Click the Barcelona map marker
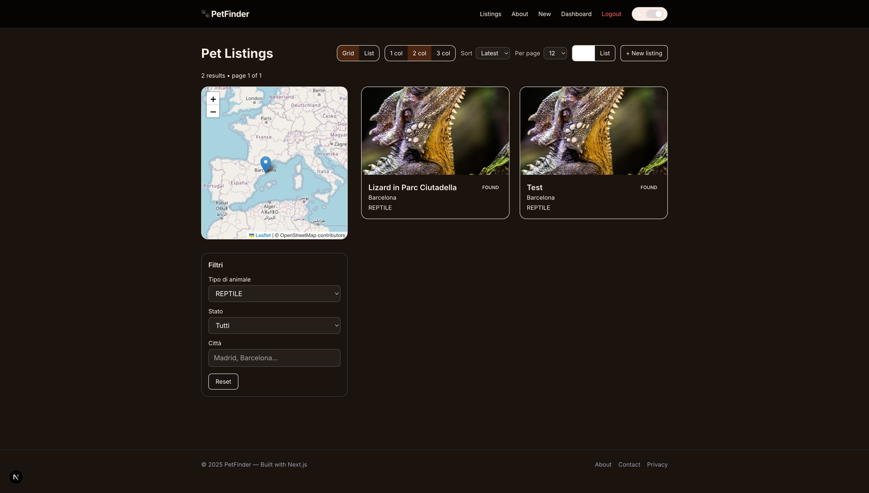 (x=265, y=163)
